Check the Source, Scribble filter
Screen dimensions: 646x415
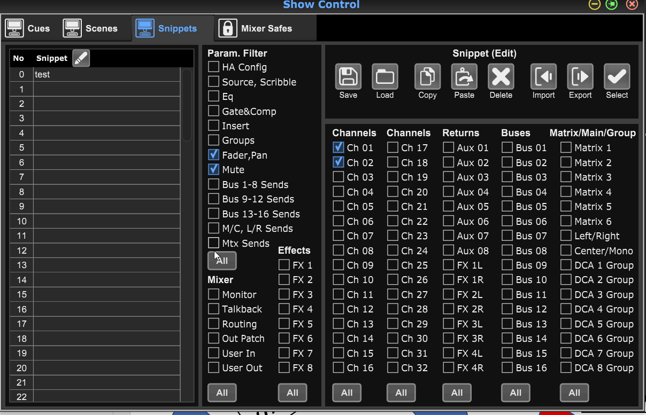point(213,82)
